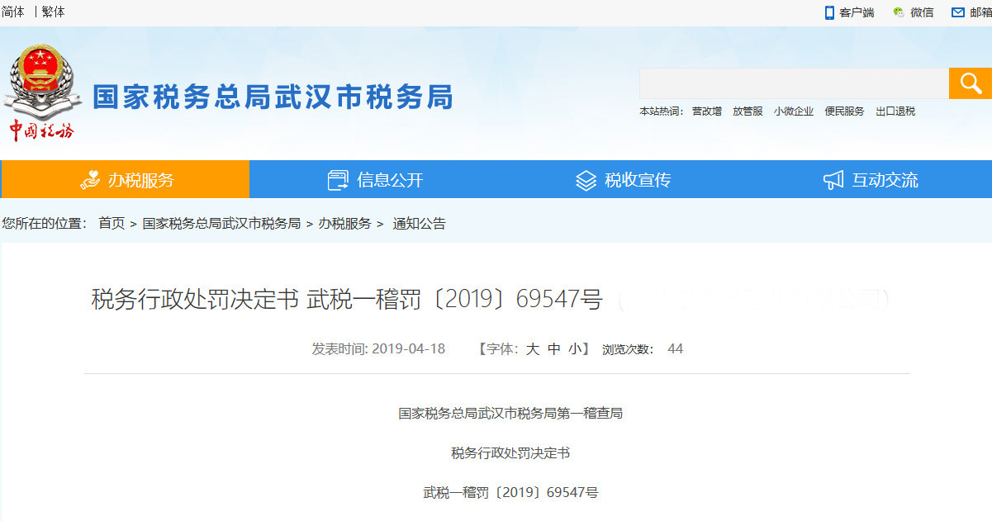Click the 税收宣传 layers icon
This screenshot has height=521, width=992.
[586, 180]
